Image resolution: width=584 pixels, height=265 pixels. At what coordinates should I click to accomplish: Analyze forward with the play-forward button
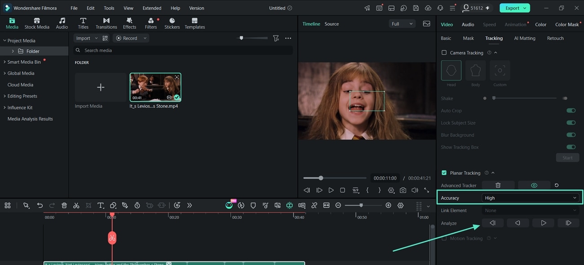pyautogui.click(x=543, y=223)
